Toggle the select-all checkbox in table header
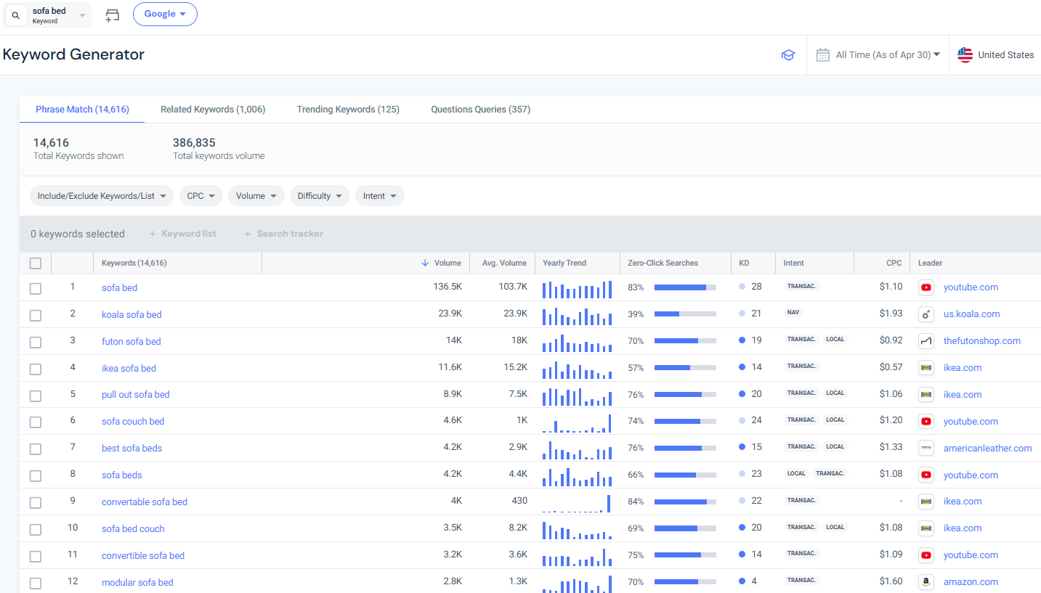The width and height of the screenshot is (1041, 593). (x=36, y=263)
